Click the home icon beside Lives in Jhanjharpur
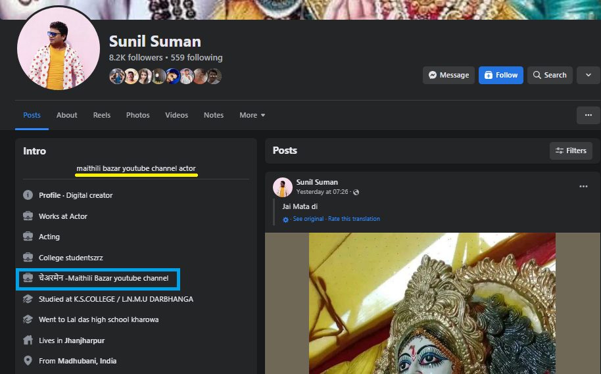Image resolution: width=601 pixels, height=374 pixels. (x=28, y=340)
